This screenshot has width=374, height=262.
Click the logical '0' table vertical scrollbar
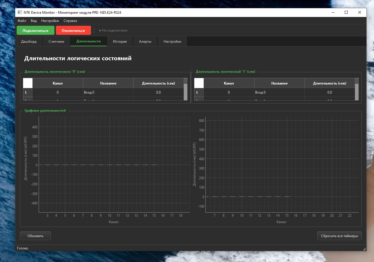point(186,89)
